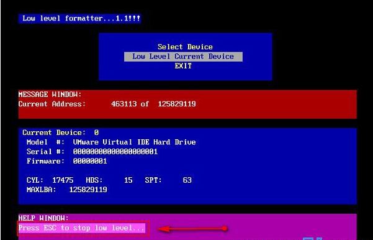Select EXIT in the menu

[x=183, y=66]
